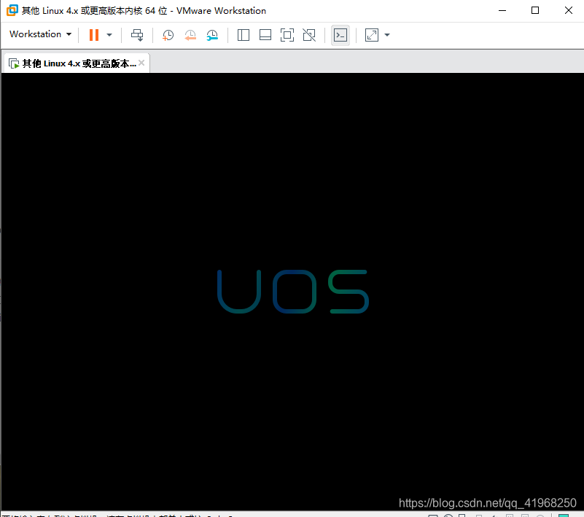Toggle the library sidebar panel
Viewport: 584px width, 517px height.
(x=244, y=35)
